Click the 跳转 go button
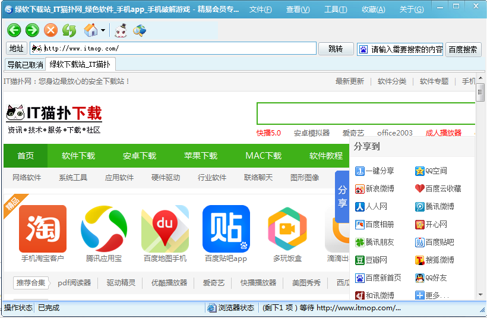487x318 pixels. (336, 49)
